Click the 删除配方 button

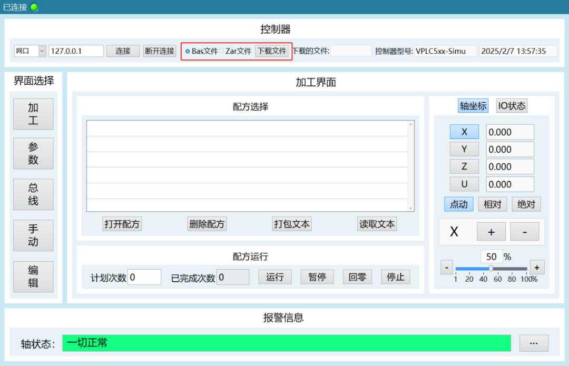(207, 224)
